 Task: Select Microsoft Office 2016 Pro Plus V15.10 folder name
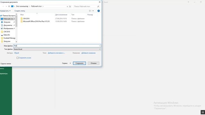36,21
